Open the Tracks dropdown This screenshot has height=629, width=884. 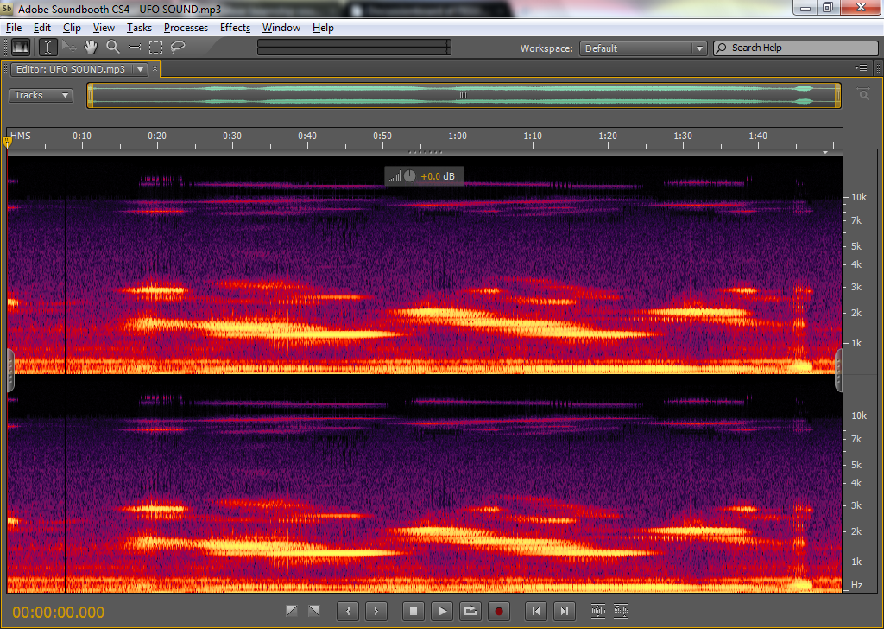pos(41,95)
